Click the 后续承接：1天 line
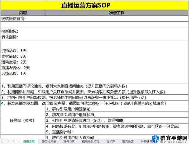Screen dimensions: 189x144 click(14, 73)
